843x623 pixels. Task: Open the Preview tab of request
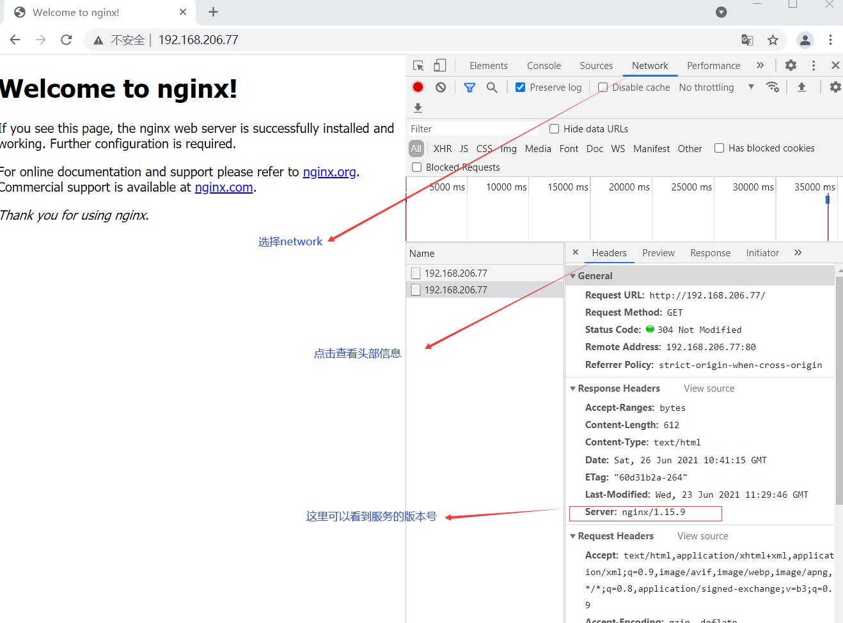[x=658, y=253]
